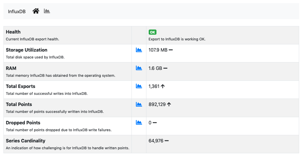Click the Dropped Points heading
Viewport: 302px width, 157px height.
click(23, 123)
